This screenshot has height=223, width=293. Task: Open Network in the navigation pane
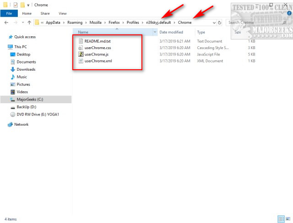(x=22, y=124)
